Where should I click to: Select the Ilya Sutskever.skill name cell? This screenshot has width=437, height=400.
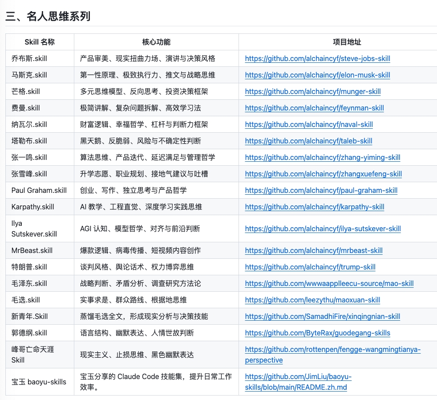point(40,229)
